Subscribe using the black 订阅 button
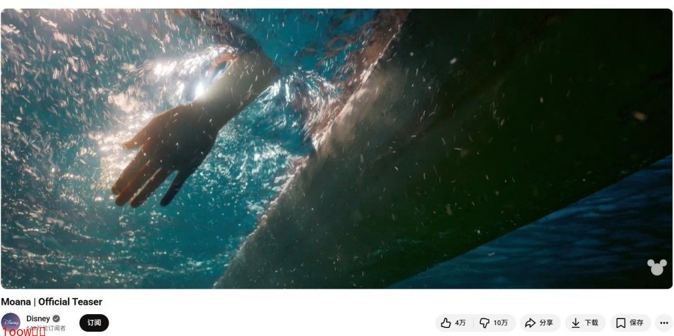Viewport: 674px width, 336px height. [x=94, y=323]
